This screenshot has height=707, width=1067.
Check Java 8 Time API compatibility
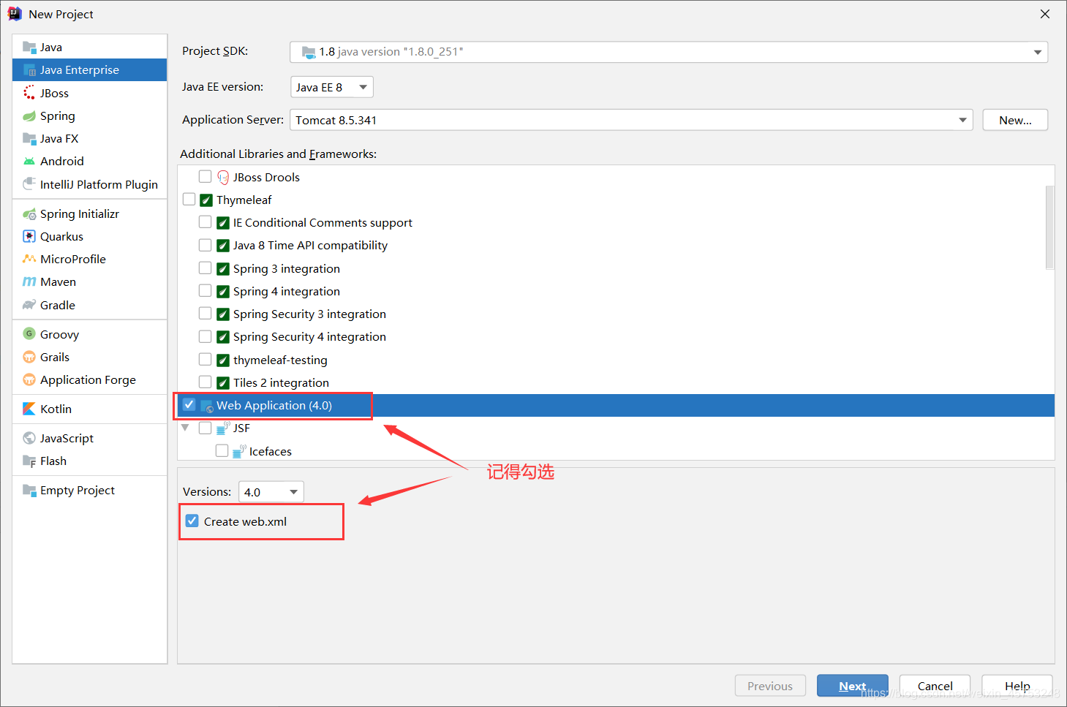coord(206,245)
